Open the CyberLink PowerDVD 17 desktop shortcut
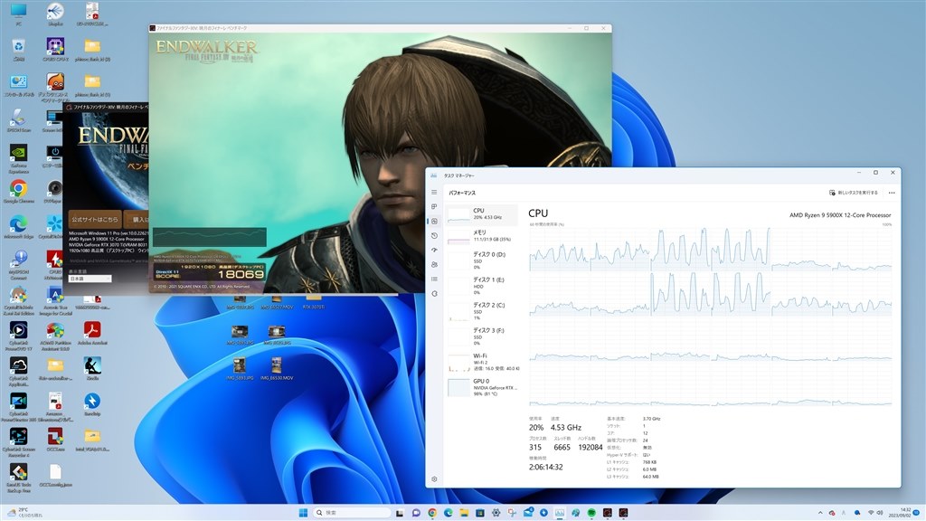Screen dimensions: 926x521 (x=18, y=336)
